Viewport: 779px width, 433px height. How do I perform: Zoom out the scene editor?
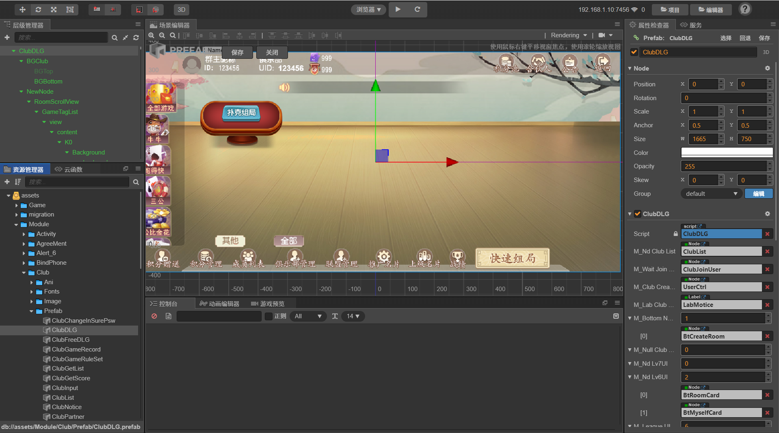[x=162, y=36]
